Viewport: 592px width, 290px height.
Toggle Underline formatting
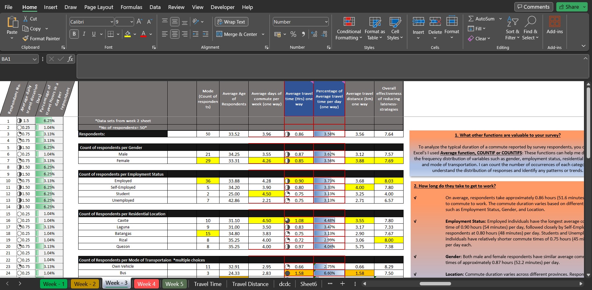point(94,34)
